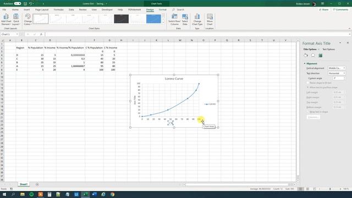Check Resize shape to fit text
The width and height of the screenshot is (352, 198).
(x=308, y=83)
